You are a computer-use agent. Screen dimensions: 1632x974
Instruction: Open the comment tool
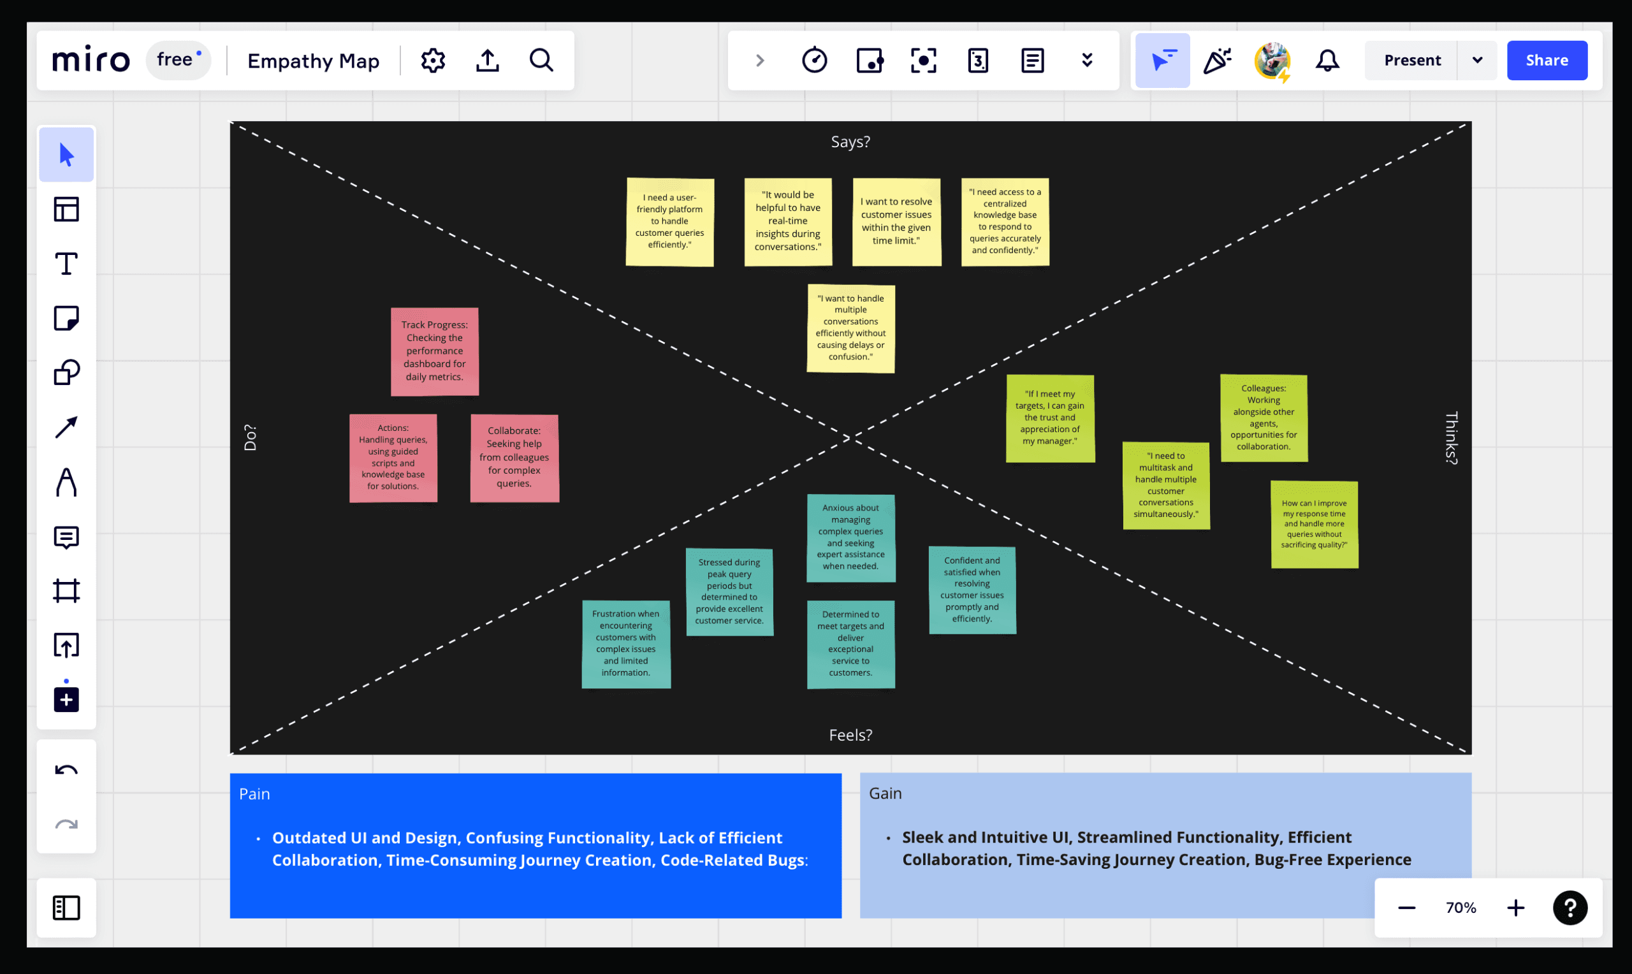(66, 537)
